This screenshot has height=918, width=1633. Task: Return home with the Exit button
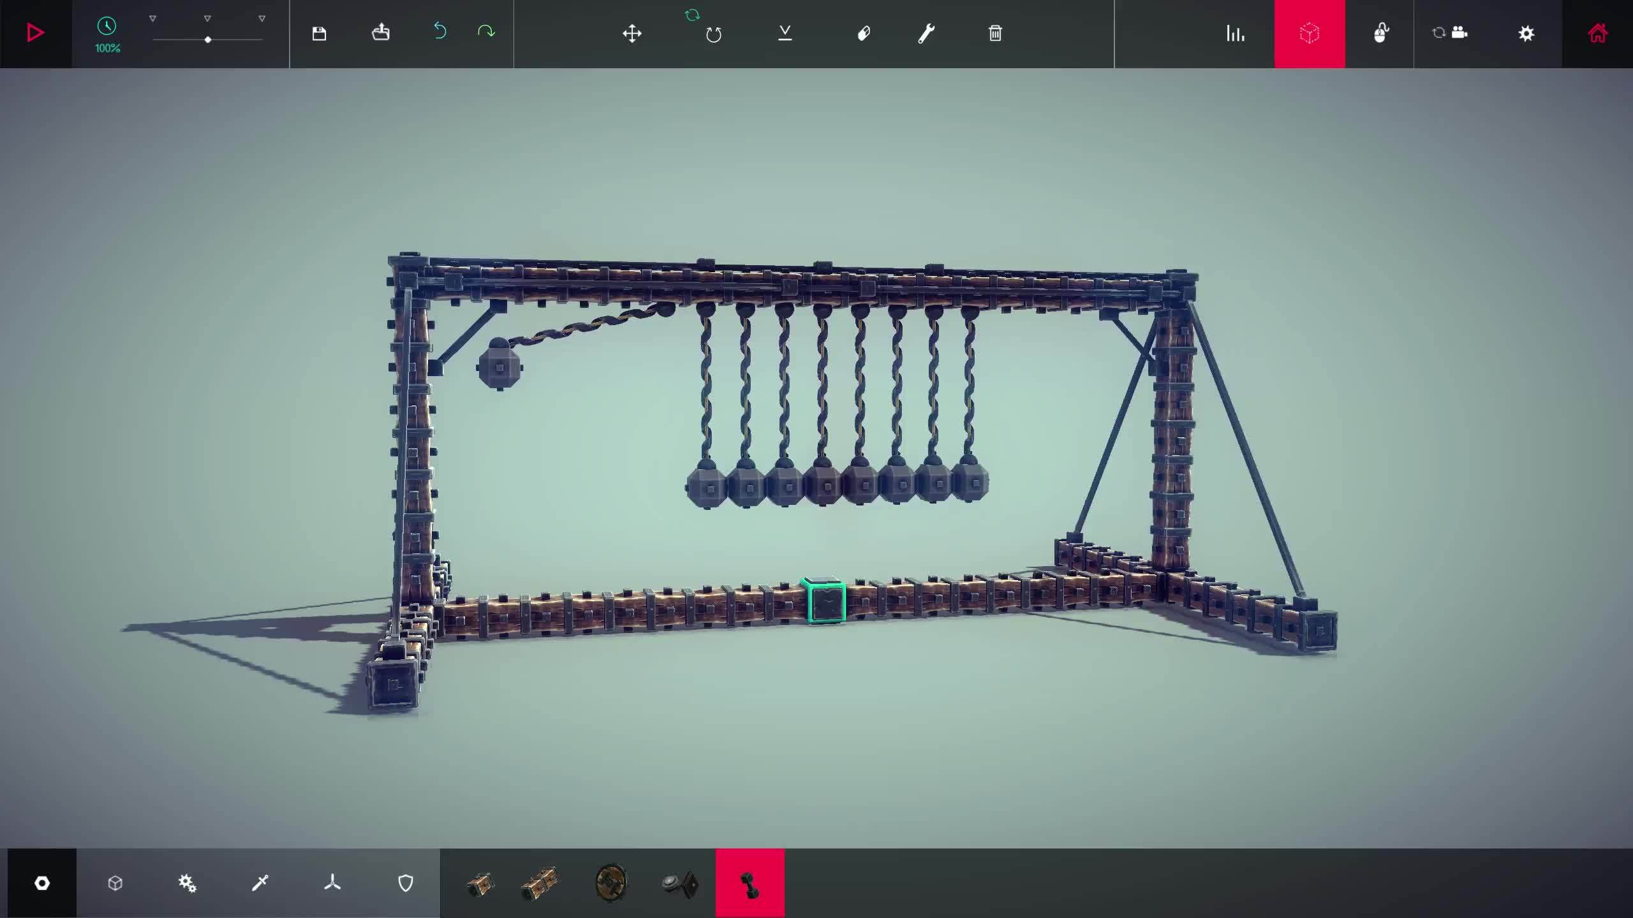(x=1596, y=34)
